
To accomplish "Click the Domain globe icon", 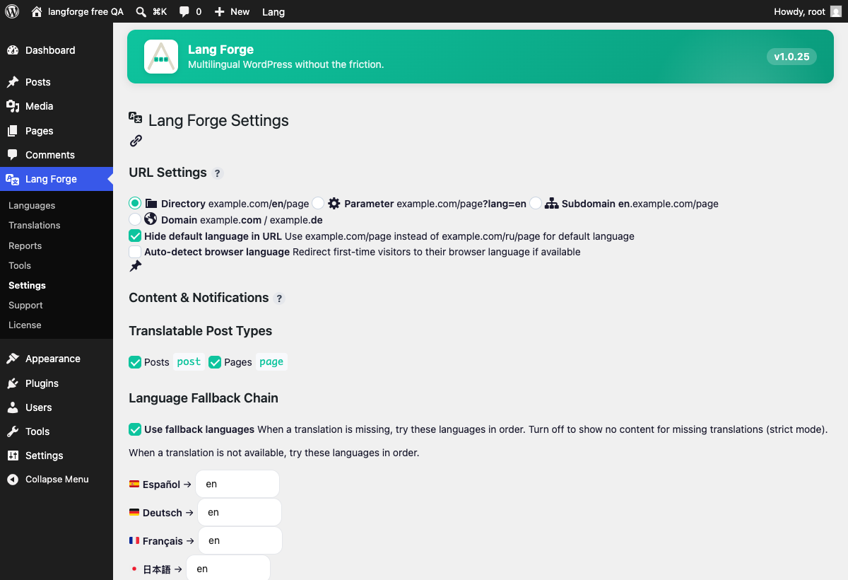I will coord(151,219).
